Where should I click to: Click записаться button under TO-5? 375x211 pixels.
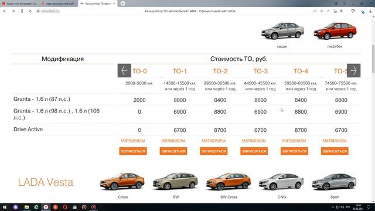[x=335, y=151]
